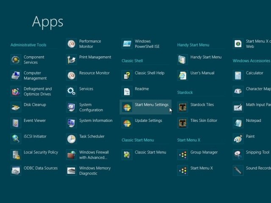Click the Stardock group header

click(x=185, y=92)
